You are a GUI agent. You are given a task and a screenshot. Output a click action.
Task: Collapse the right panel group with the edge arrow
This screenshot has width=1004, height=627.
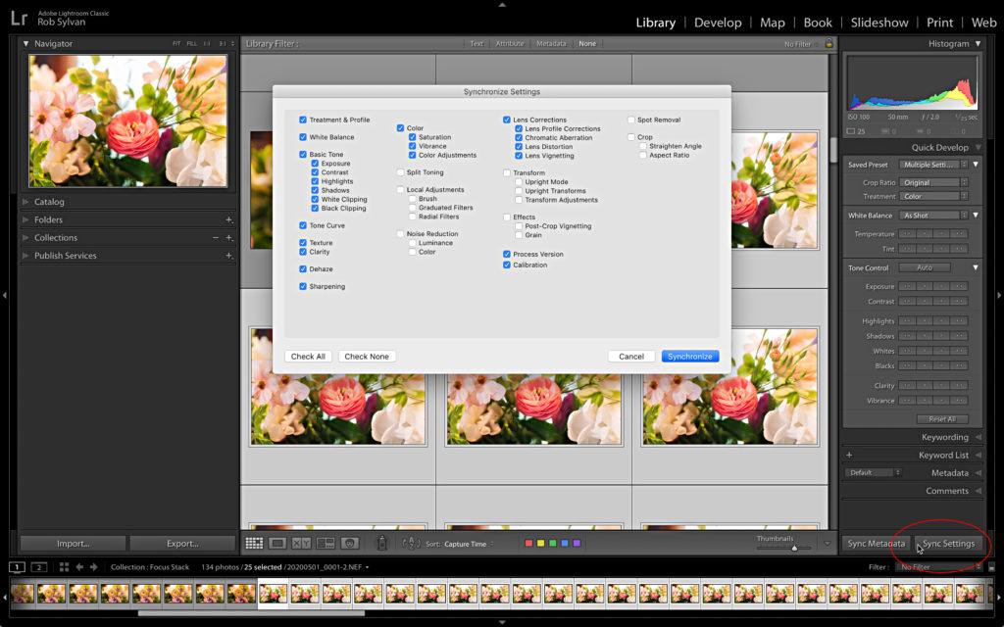click(999, 295)
